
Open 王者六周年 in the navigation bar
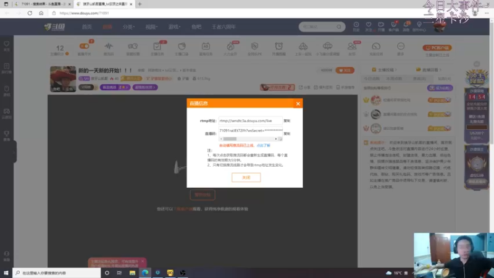(224, 27)
